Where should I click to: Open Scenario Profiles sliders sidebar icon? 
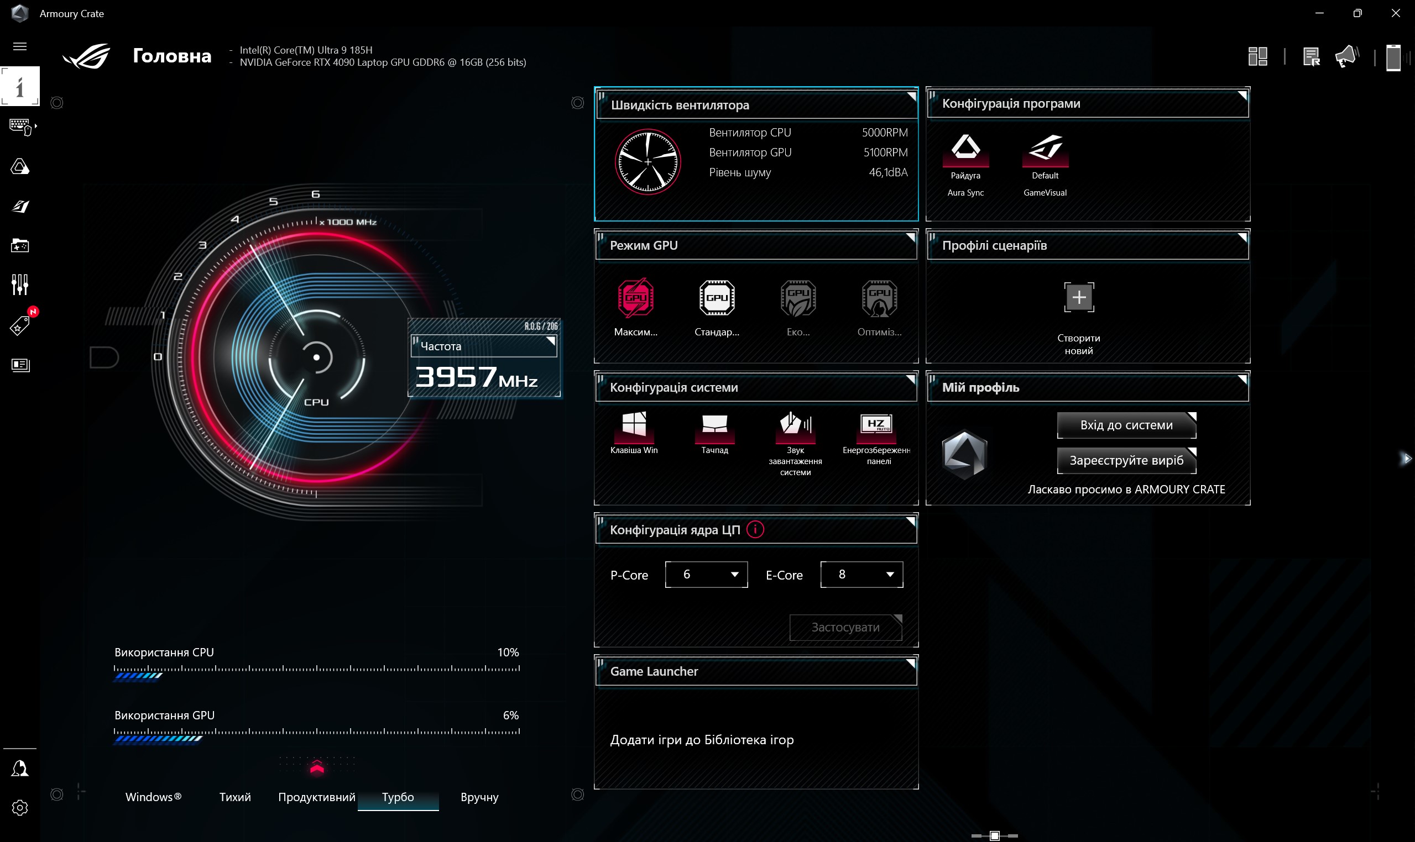[20, 285]
